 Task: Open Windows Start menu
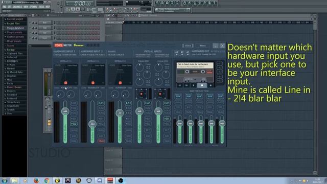coord(5,180)
